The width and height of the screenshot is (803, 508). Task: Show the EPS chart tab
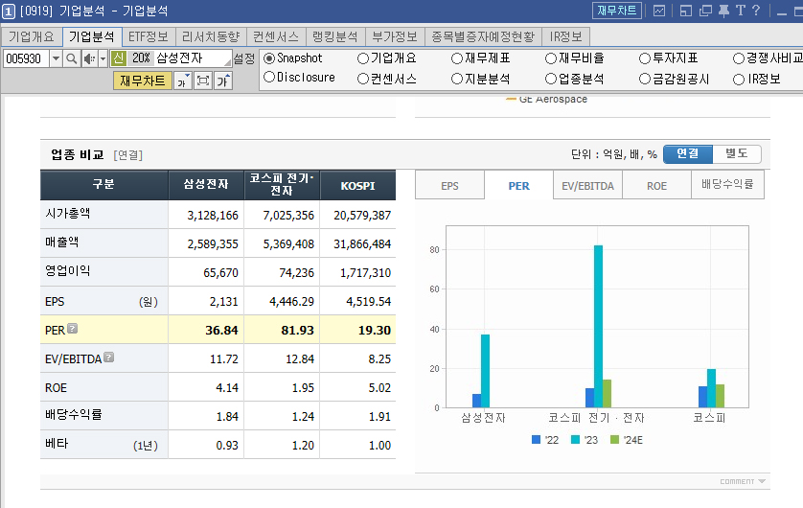click(449, 185)
